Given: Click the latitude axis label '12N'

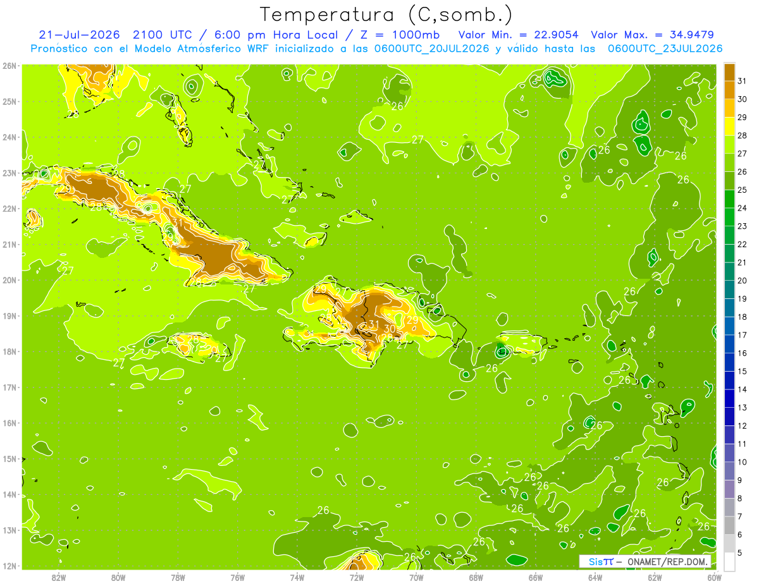Looking at the screenshot, I should coord(9,566).
